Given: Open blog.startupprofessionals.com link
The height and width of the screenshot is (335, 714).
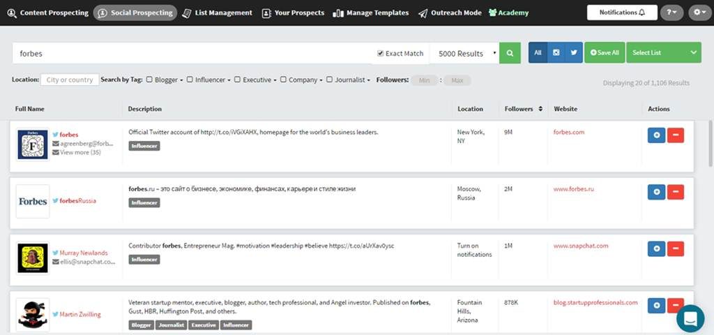Looking at the screenshot, I should click(x=595, y=302).
